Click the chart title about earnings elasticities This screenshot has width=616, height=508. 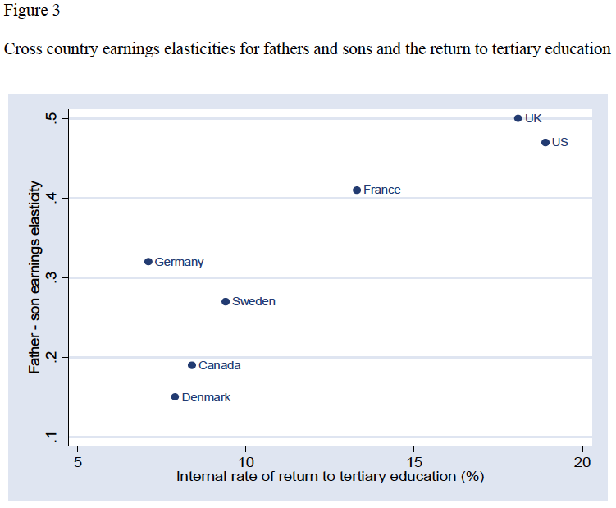pos(308,48)
